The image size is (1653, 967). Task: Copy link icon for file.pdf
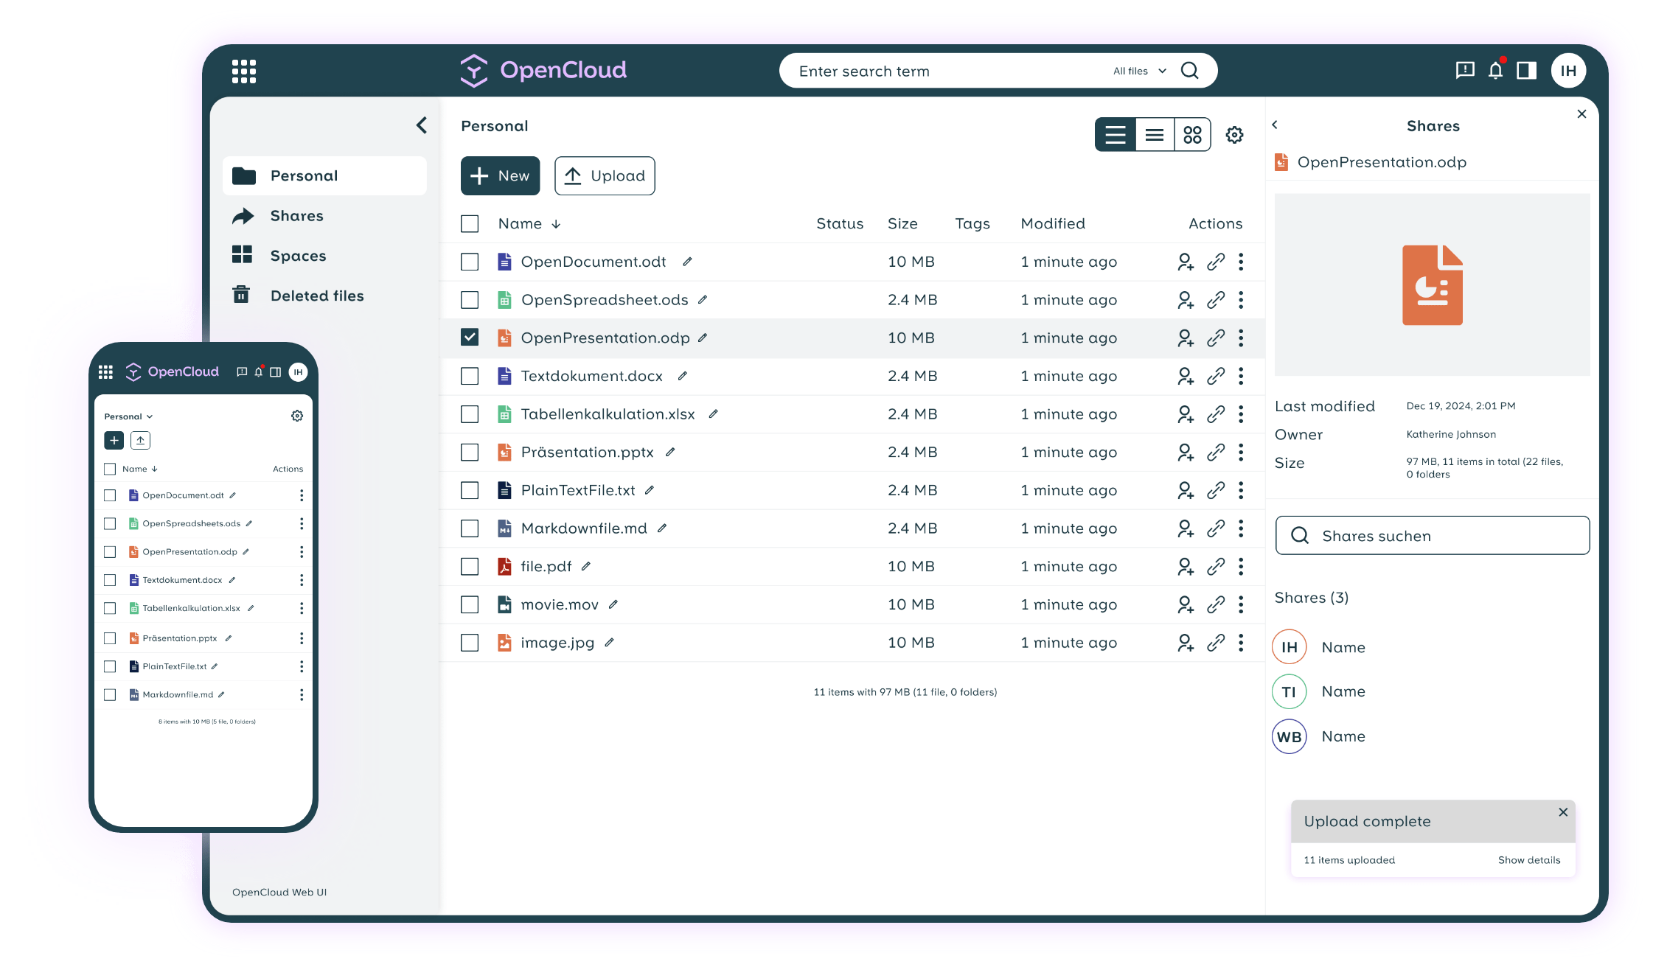click(1216, 566)
